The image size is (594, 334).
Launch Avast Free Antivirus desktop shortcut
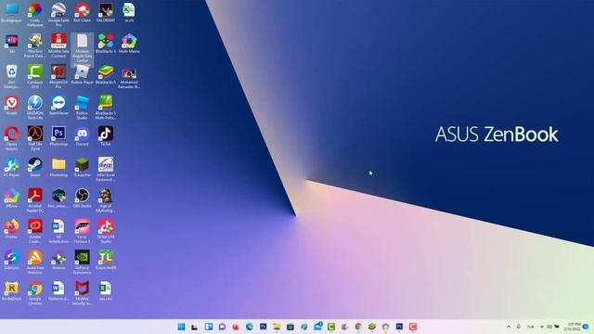tap(35, 262)
